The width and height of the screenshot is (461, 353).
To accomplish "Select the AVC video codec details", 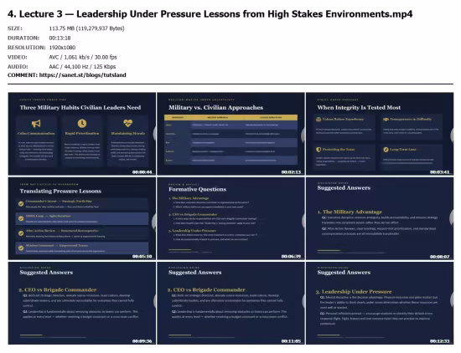I will point(83,57).
